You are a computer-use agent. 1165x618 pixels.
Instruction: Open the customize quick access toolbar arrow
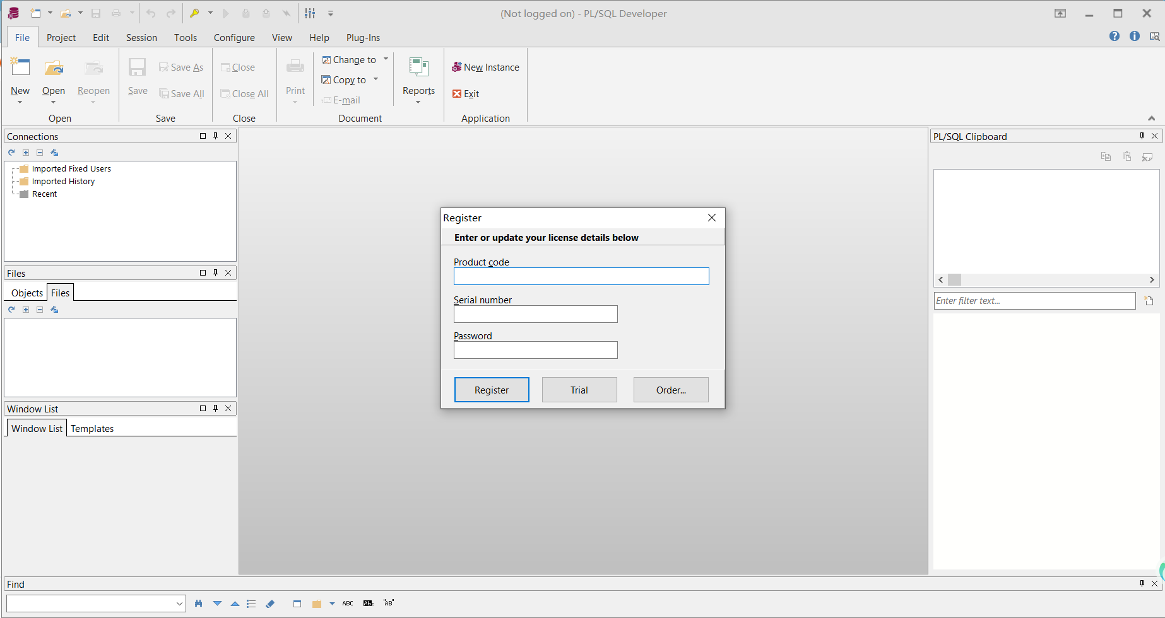(331, 13)
